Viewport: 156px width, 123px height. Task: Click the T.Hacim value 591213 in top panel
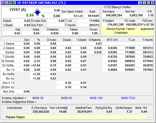pyautogui.click(x=94, y=25)
